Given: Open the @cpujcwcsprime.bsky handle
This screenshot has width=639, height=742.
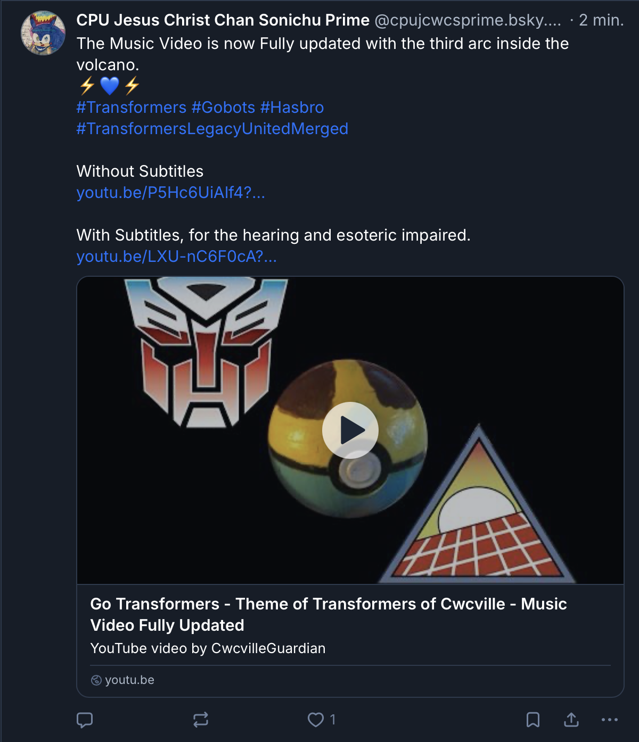Looking at the screenshot, I should point(468,20).
